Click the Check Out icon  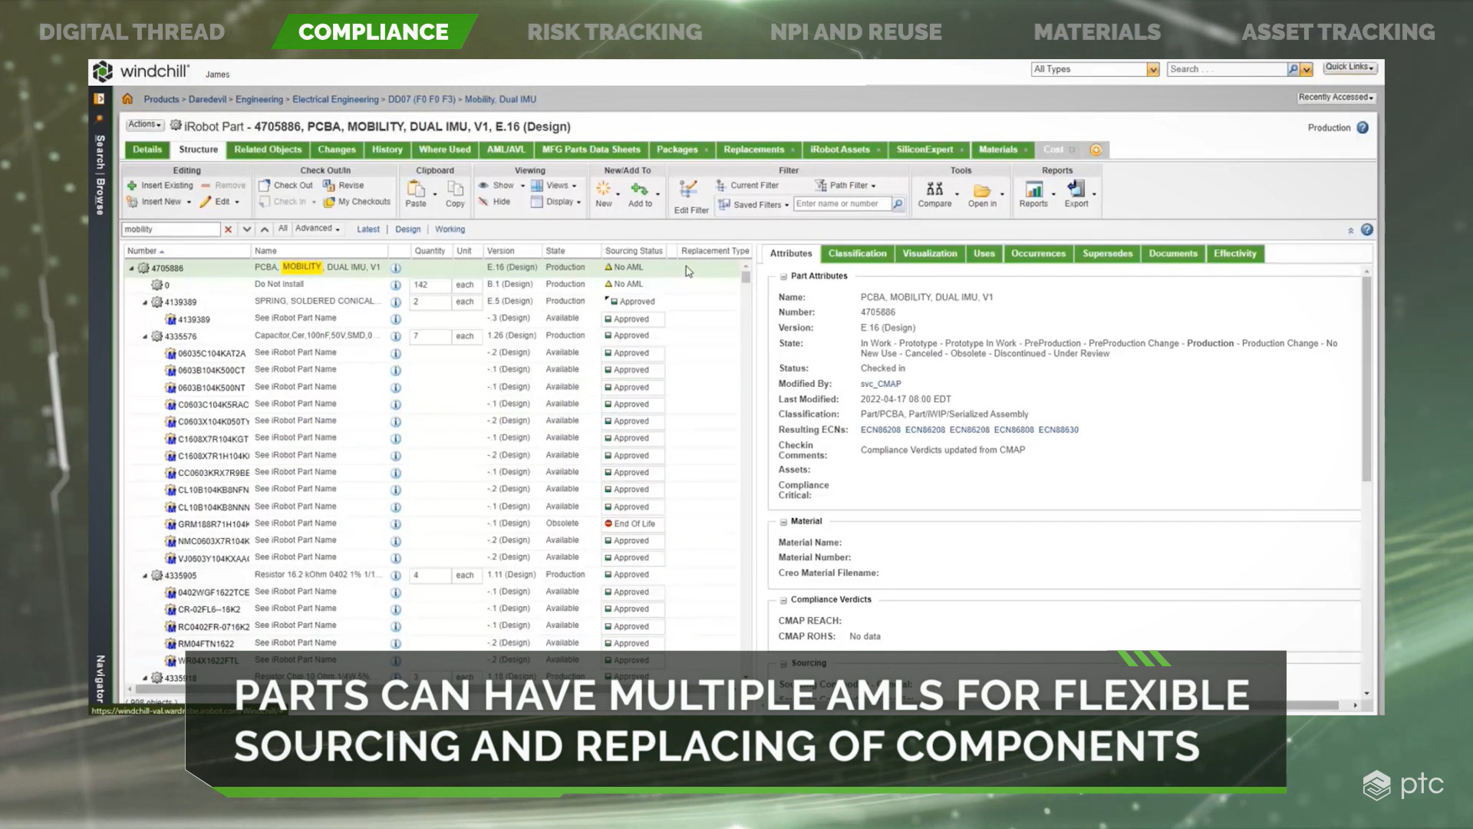click(x=265, y=186)
